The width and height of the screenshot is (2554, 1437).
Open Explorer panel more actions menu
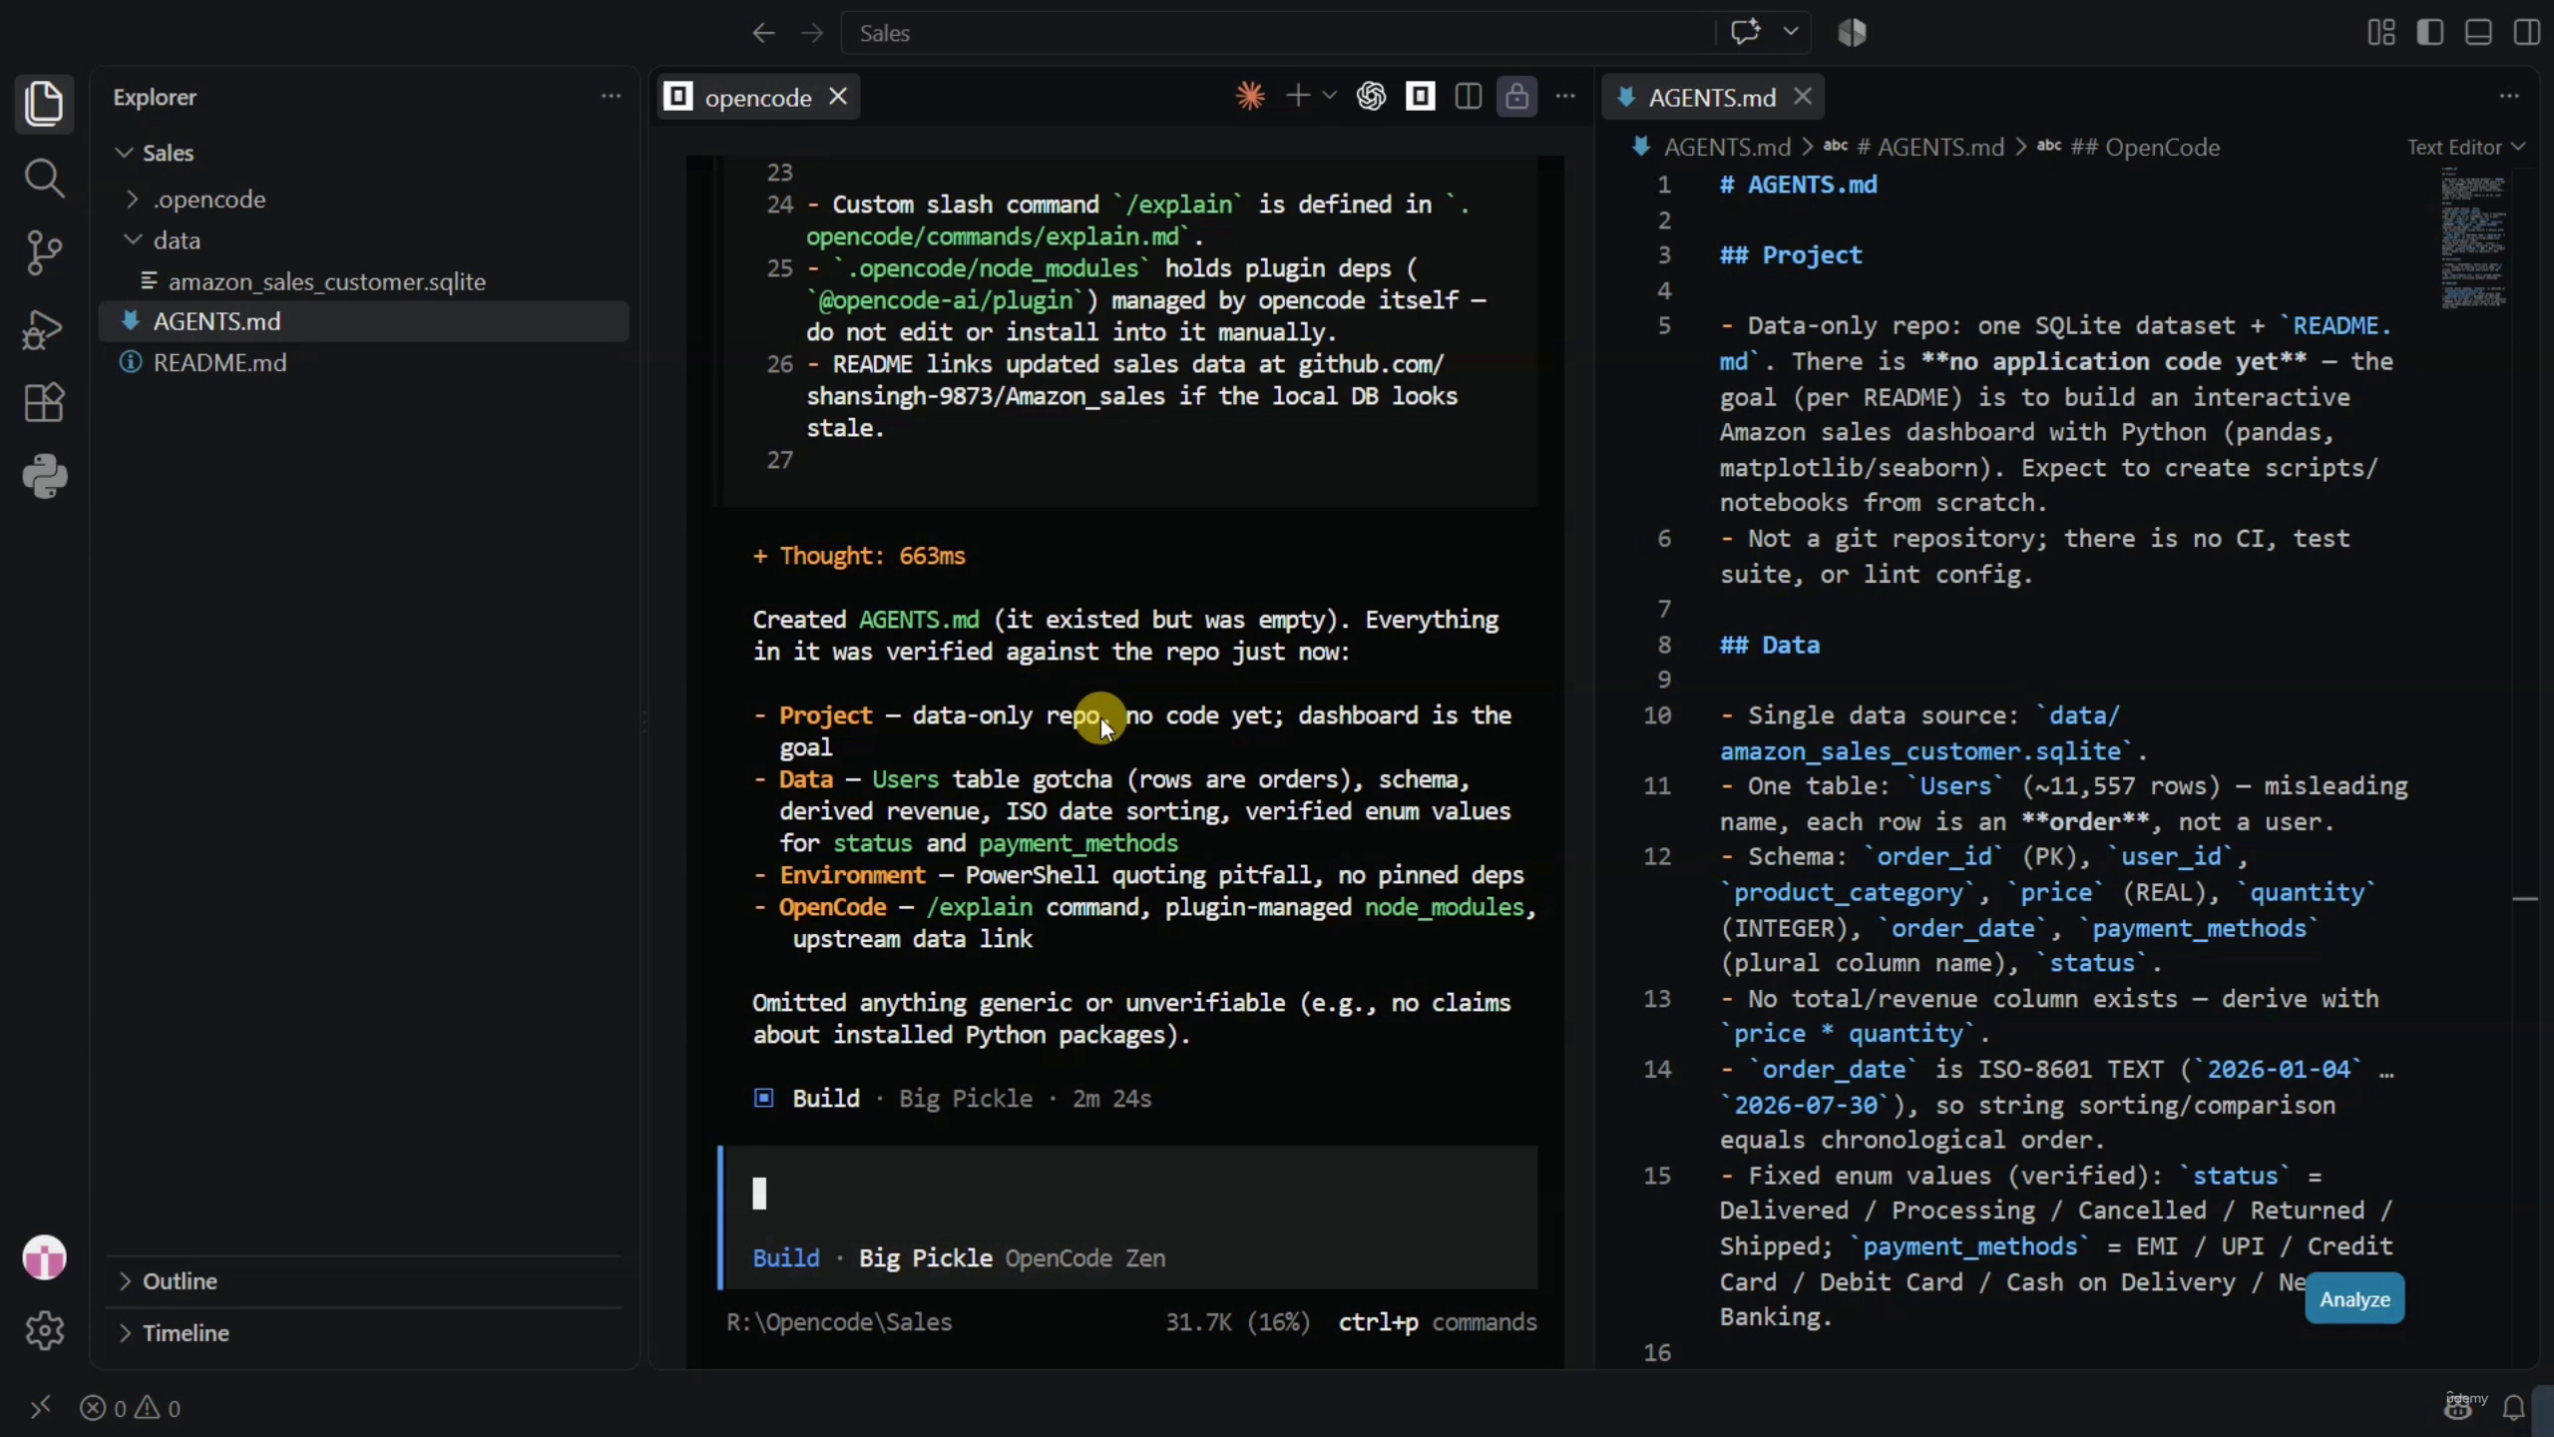611,97
